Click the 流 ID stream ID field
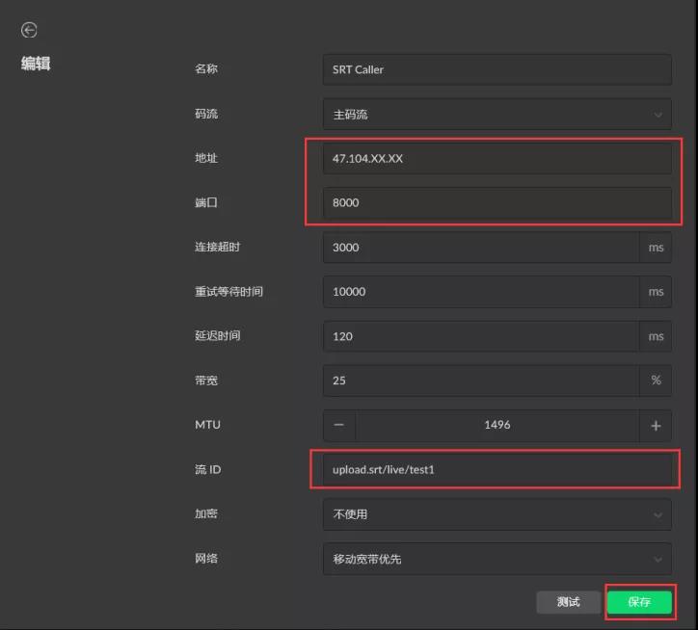This screenshot has height=630, width=698. coord(497,470)
